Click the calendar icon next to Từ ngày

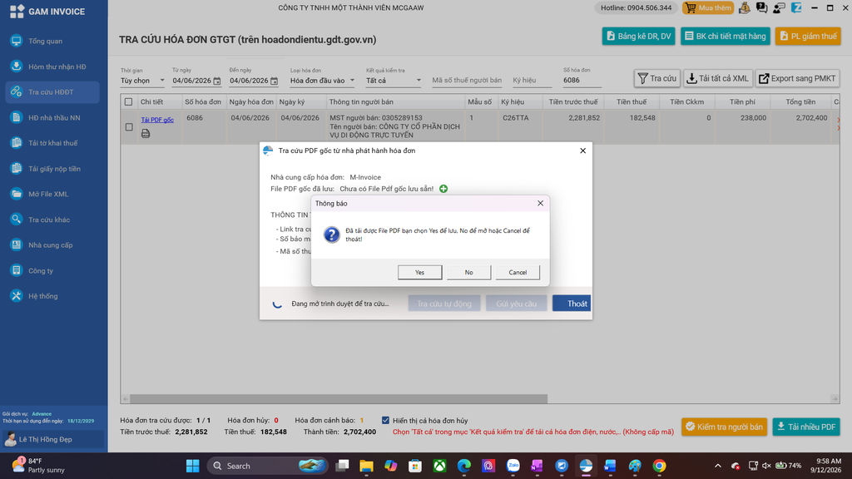click(x=217, y=81)
